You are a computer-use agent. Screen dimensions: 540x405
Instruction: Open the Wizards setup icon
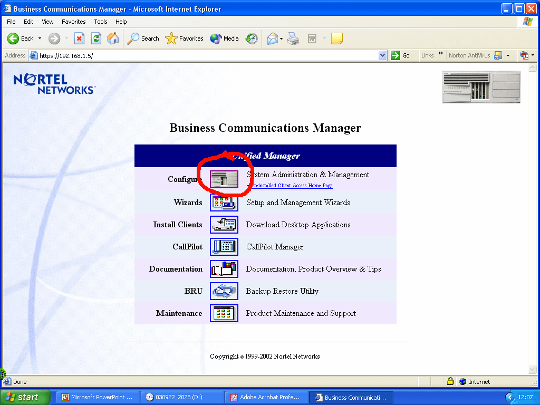tap(224, 202)
